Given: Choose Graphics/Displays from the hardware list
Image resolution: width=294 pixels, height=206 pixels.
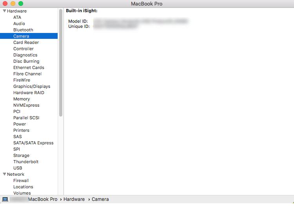Looking at the screenshot, I should click(32, 86).
